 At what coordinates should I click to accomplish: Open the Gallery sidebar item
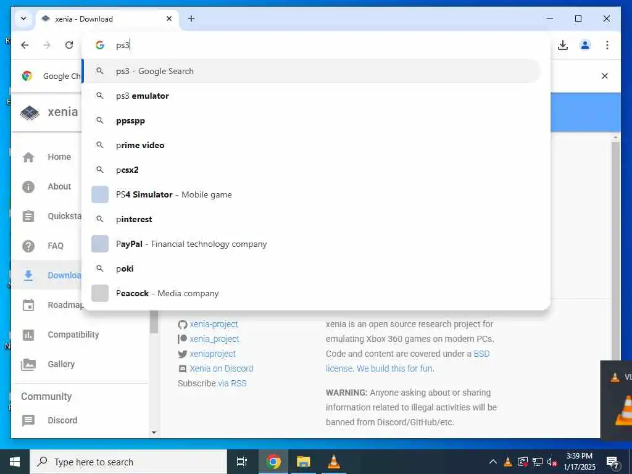click(81, 364)
